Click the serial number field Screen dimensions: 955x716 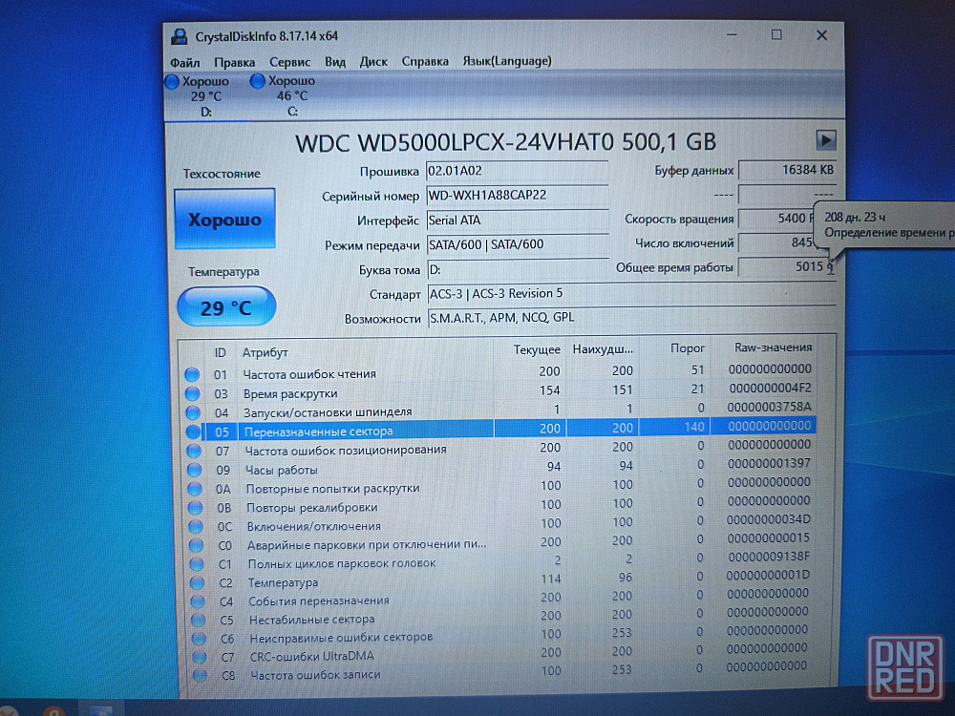click(516, 196)
